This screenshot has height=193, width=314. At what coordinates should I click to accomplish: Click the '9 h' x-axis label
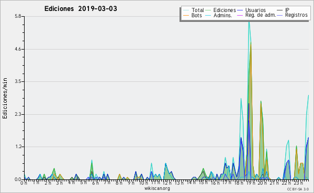[x=131, y=183]
